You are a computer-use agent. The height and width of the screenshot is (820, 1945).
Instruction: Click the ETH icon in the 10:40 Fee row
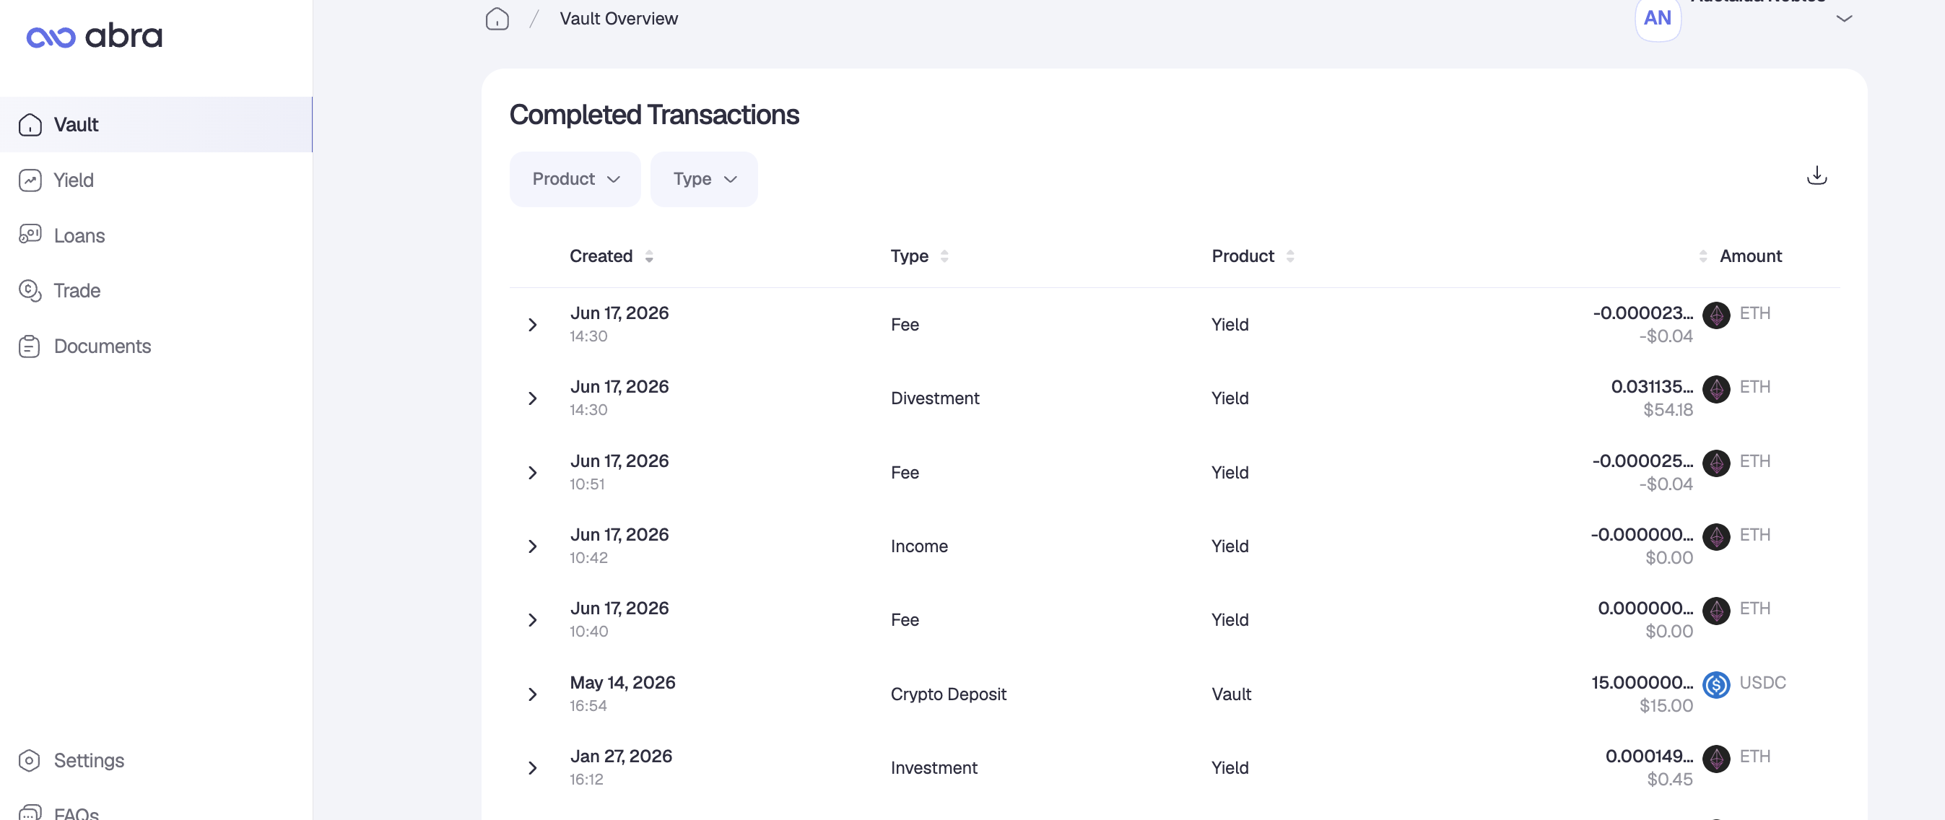[1716, 611]
